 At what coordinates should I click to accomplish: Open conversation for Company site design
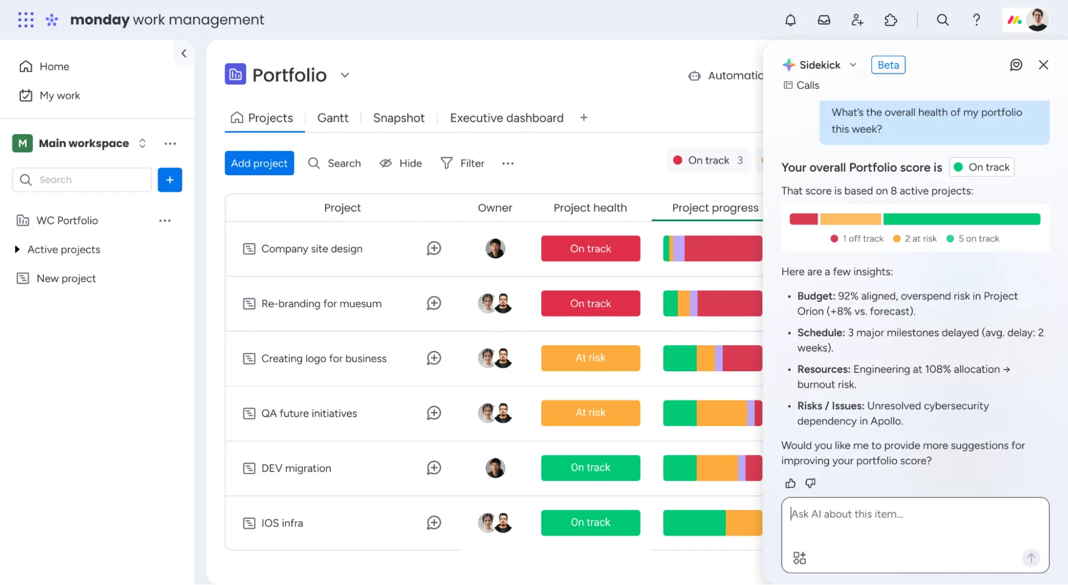(x=434, y=248)
